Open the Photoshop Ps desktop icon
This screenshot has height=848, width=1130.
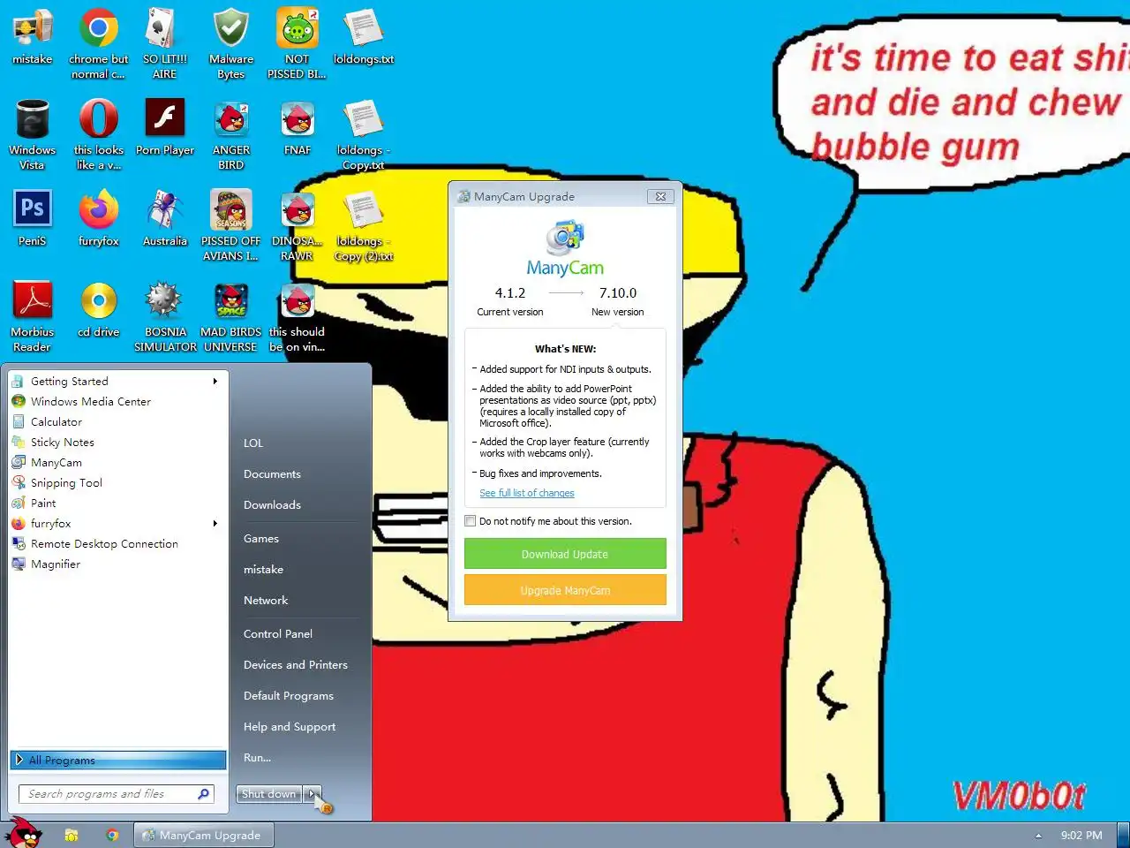(32, 219)
